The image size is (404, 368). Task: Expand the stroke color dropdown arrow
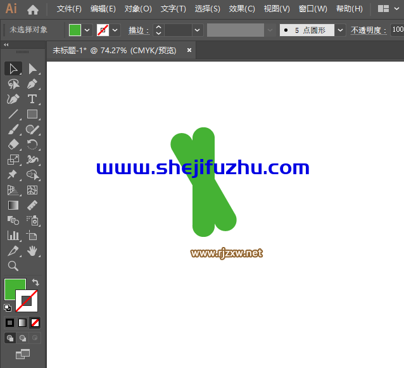pos(115,30)
